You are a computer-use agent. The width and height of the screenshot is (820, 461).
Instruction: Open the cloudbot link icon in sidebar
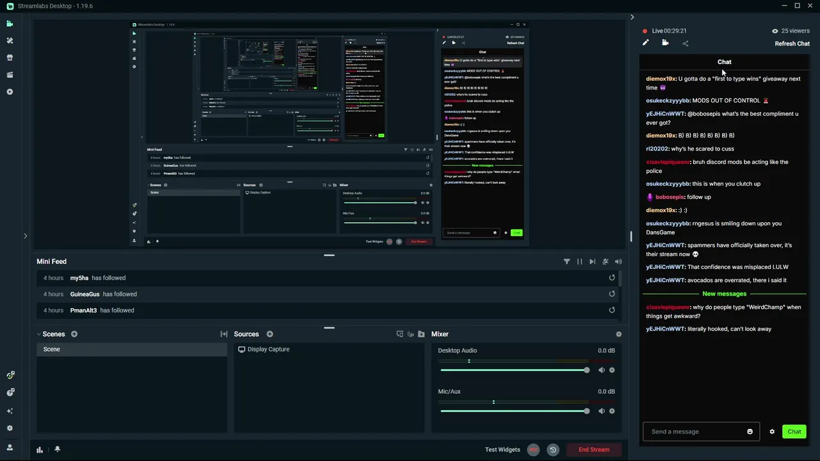[x=10, y=392]
